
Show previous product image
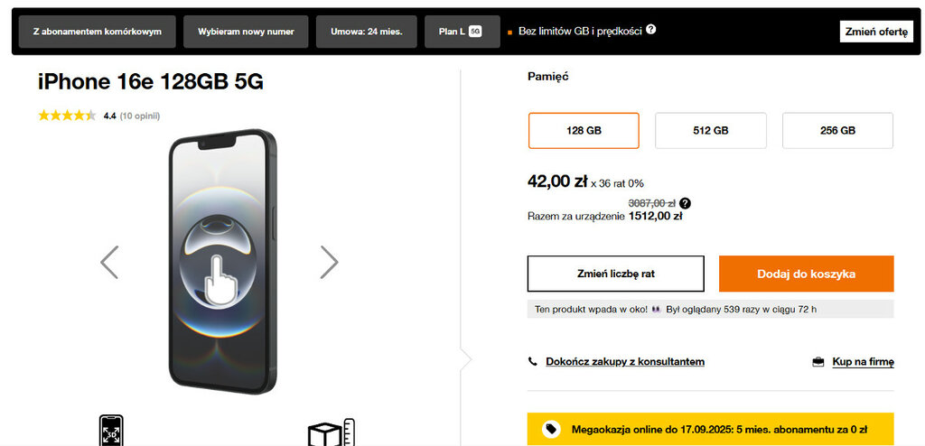[109, 262]
